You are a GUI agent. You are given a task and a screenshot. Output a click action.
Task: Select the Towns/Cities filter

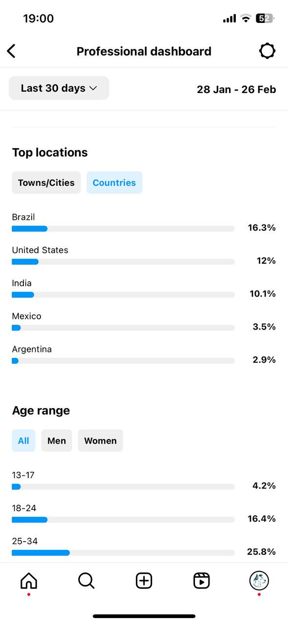[x=46, y=183]
